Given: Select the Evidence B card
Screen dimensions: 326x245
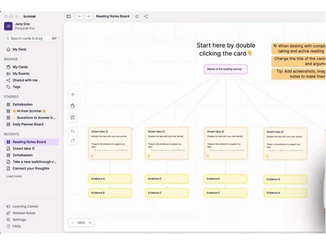Looking at the screenshot, I should click(x=110, y=193).
